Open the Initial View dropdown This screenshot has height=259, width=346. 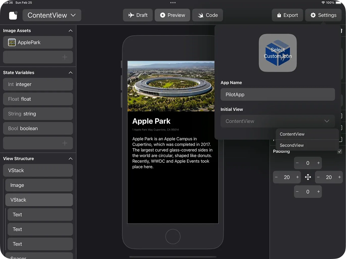278,121
